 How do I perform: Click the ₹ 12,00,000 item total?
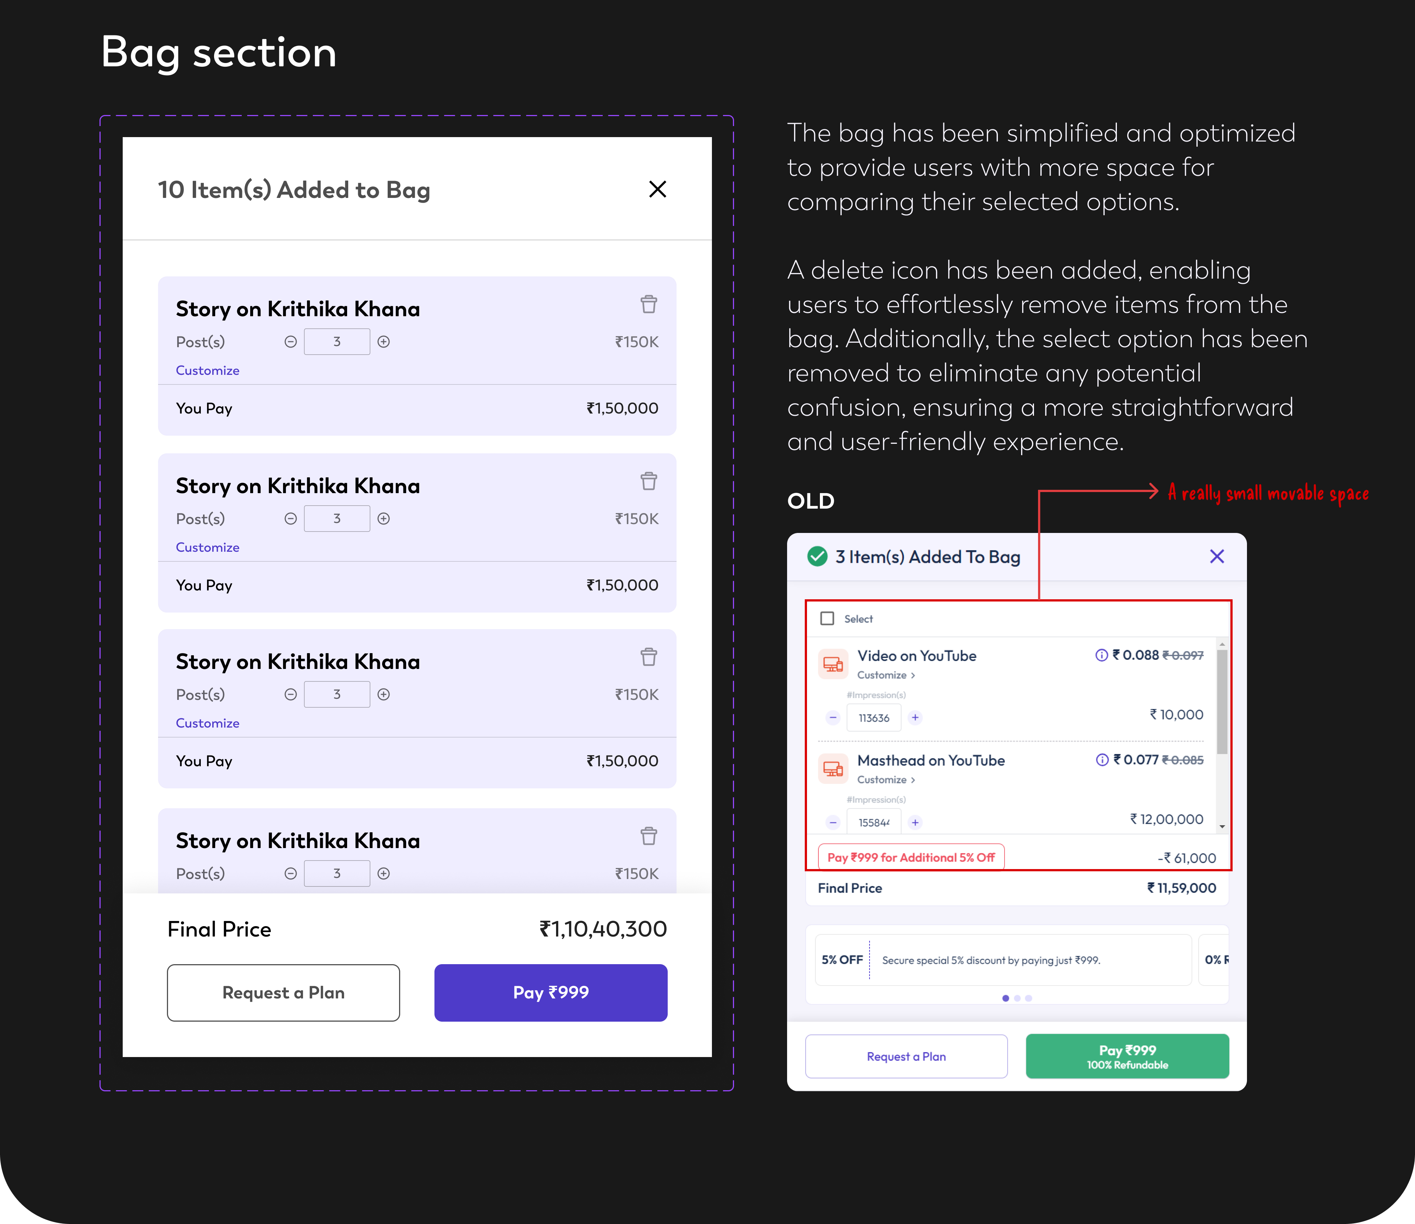tap(1166, 819)
